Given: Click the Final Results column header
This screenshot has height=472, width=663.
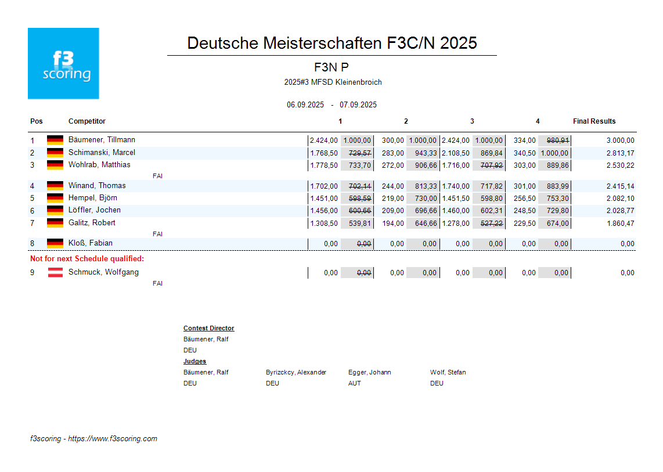Looking at the screenshot, I should [594, 121].
